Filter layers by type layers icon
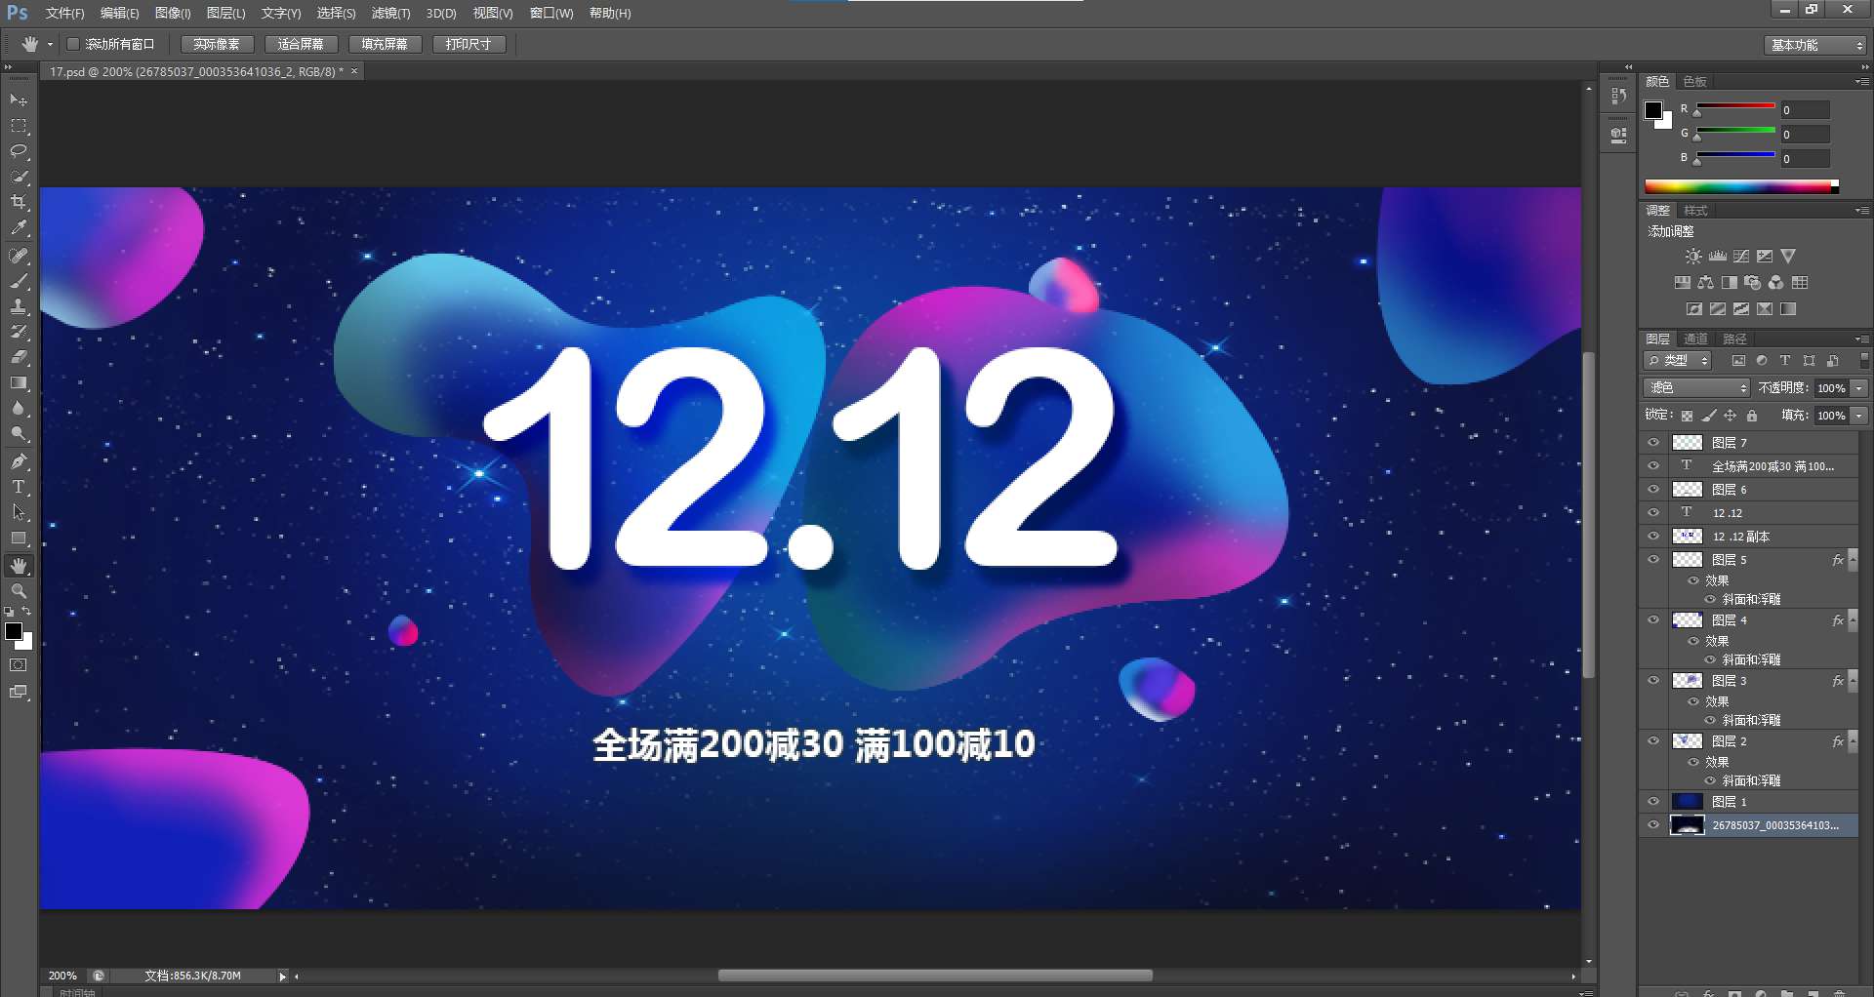 (1785, 361)
